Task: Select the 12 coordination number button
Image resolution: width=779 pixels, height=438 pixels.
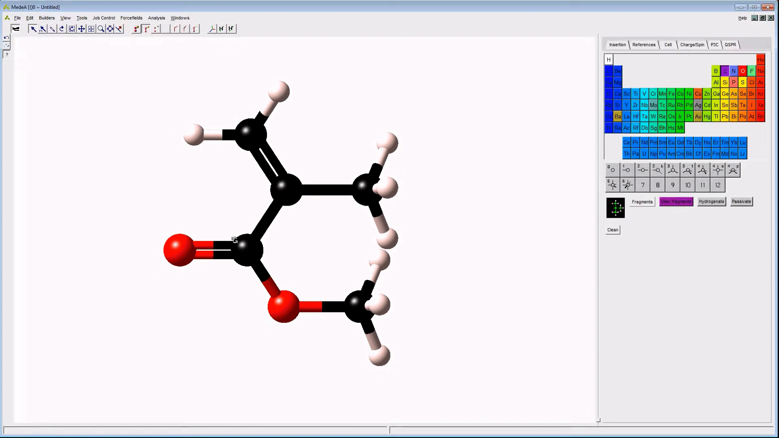Action: (718, 185)
